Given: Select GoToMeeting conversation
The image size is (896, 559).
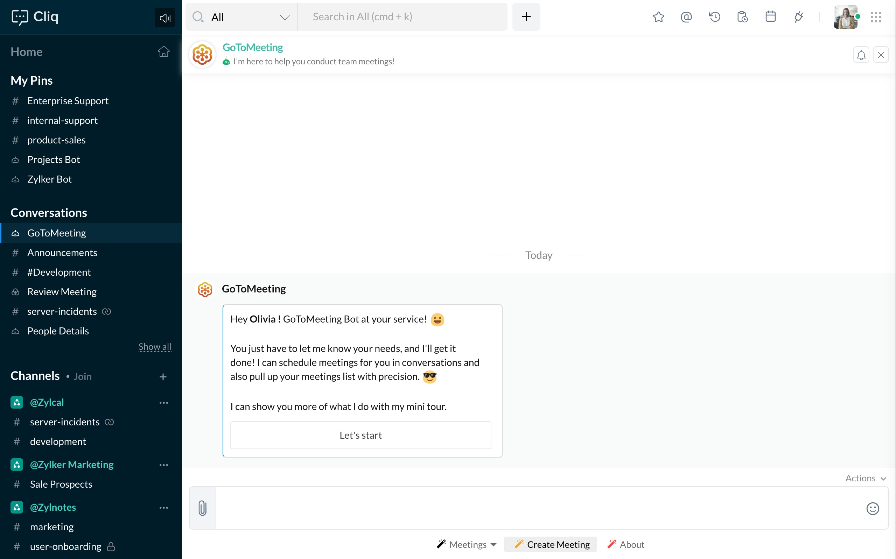Looking at the screenshot, I should [x=91, y=233].
